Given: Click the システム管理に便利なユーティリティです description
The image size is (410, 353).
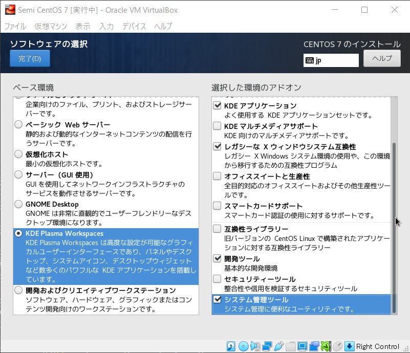Looking at the screenshot, I should [x=290, y=309].
